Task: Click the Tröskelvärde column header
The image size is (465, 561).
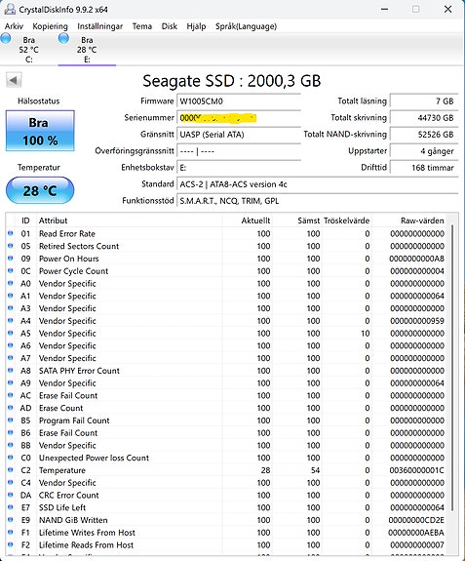Action: click(346, 220)
